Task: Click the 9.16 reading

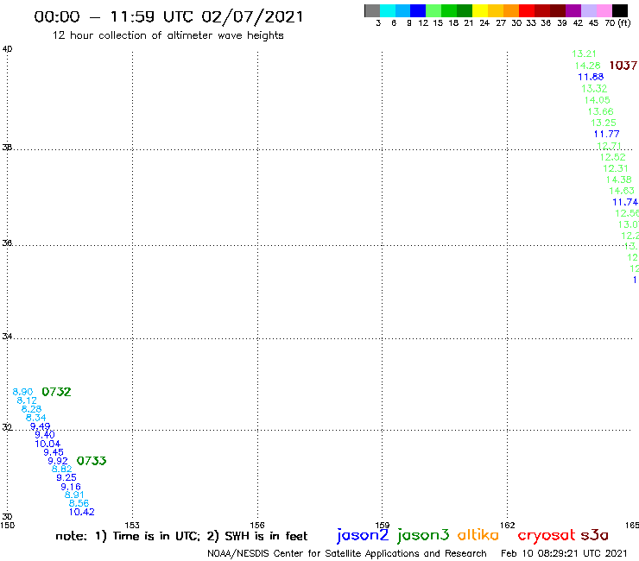Action: [71, 487]
